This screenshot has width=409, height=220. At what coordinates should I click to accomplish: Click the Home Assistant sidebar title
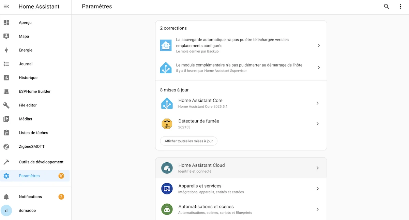pos(39,6)
